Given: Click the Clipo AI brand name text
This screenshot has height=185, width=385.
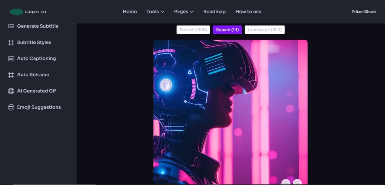Looking at the screenshot, I should click(35, 12).
